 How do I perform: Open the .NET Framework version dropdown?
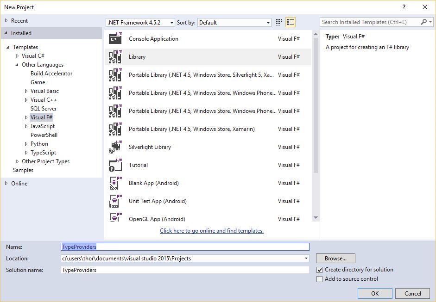(140, 23)
